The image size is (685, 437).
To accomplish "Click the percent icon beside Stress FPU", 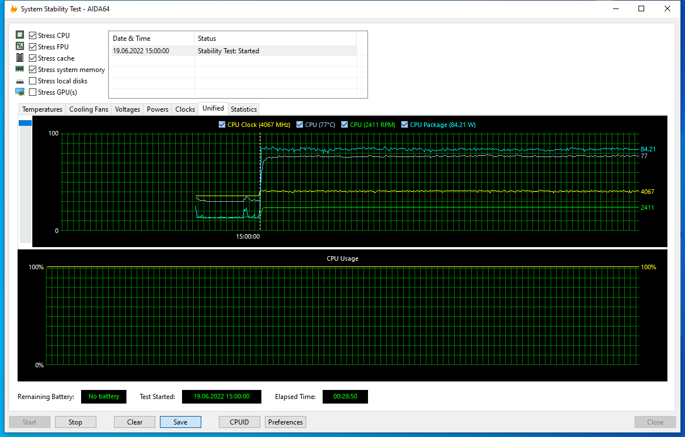I will click(x=20, y=46).
